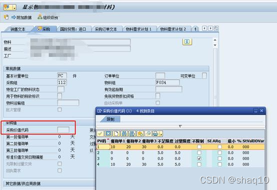Image resolution: width=277 pixels, height=190 pixels.
Task: Click the help question mark icon in popup
Action: pos(148,133)
